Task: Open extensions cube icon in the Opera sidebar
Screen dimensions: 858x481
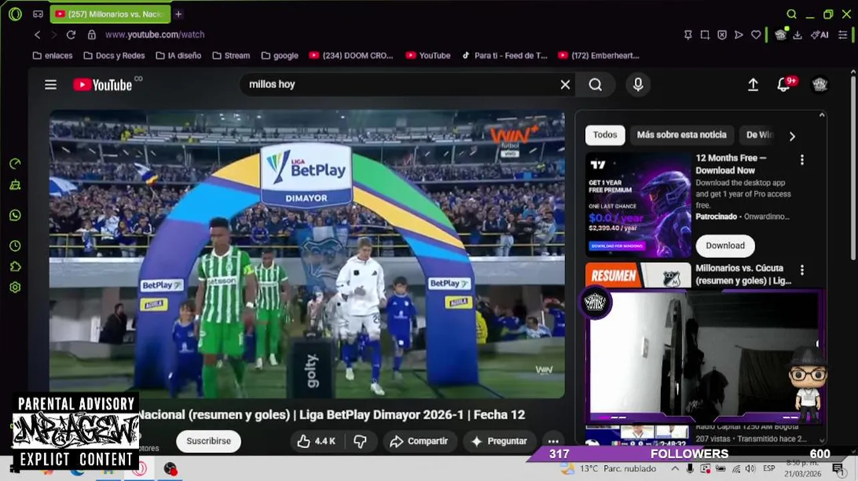Action: (15, 267)
